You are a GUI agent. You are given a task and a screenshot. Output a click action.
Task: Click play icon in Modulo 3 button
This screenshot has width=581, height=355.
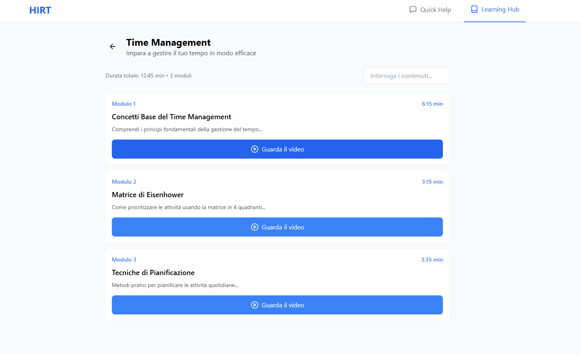pyautogui.click(x=255, y=305)
